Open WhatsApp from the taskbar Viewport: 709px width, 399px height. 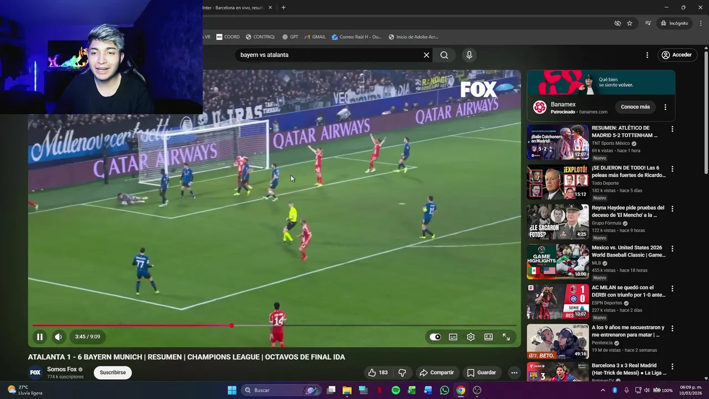pyautogui.click(x=444, y=390)
